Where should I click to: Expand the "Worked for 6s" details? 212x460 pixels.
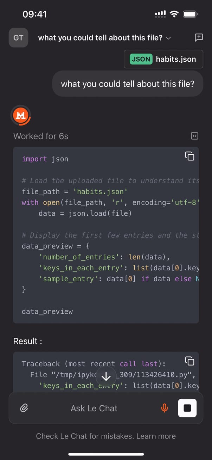(x=41, y=136)
